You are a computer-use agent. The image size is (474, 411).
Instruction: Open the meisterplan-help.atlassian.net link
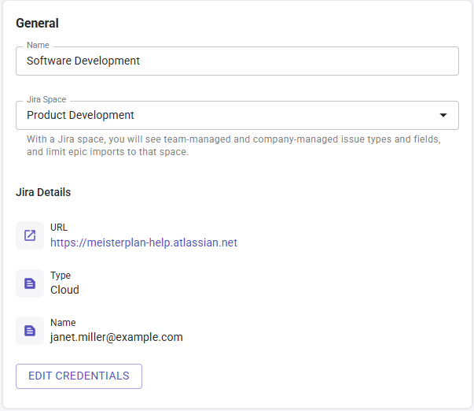[x=144, y=243]
